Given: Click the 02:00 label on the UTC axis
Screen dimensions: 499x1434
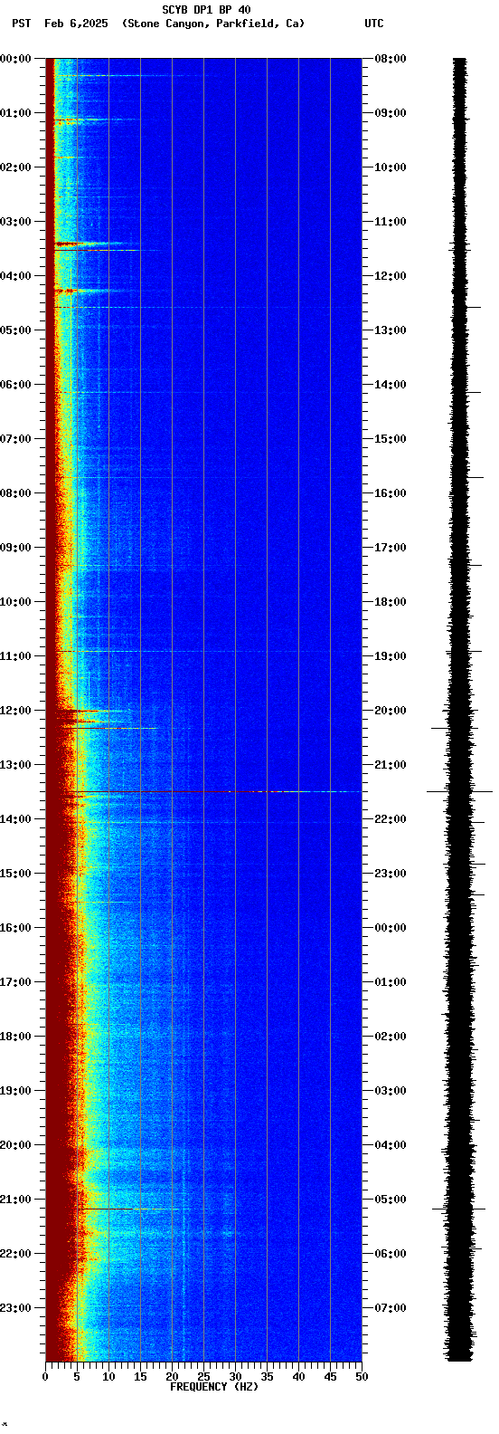Looking at the screenshot, I should 391,1037.
